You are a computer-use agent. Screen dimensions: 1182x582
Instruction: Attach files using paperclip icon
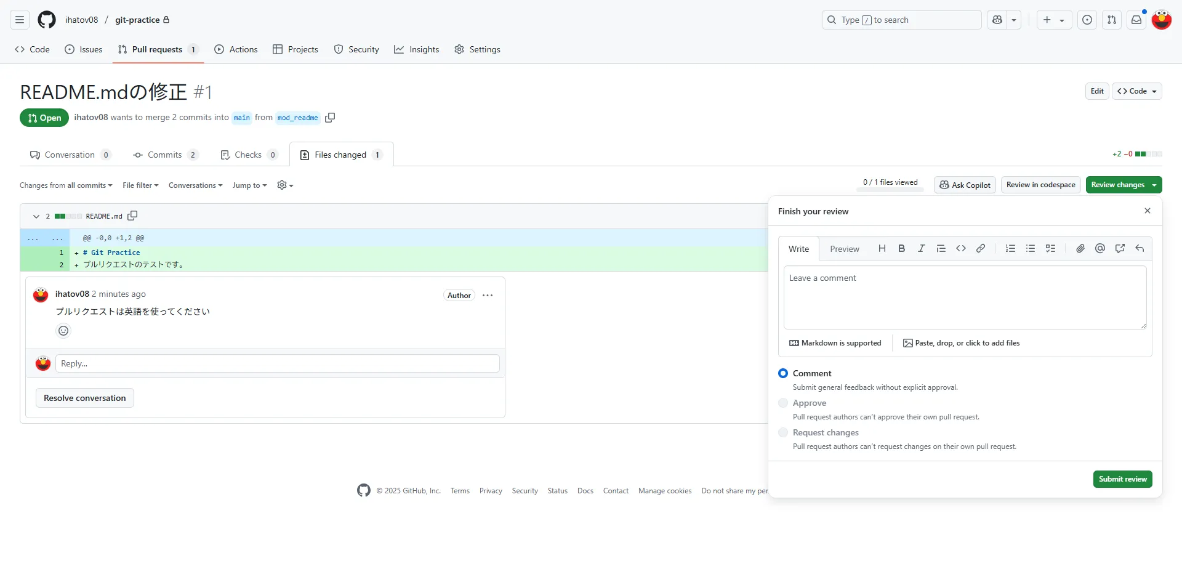tap(1080, 248)
